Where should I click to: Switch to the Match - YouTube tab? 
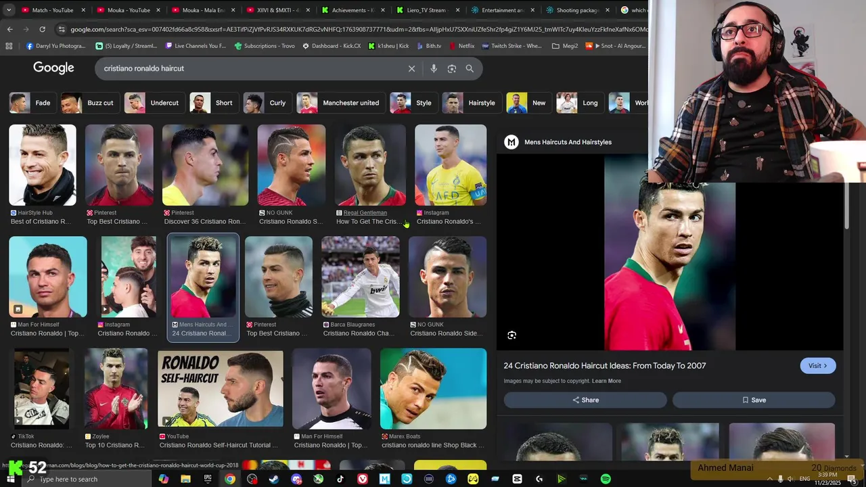53,10
